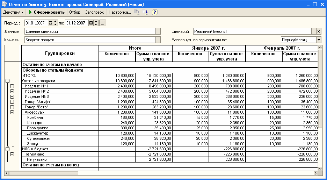The width and height of the screenshot is (327, 180).
Task: Open the Отбор toolbar item
Action: 74,12
